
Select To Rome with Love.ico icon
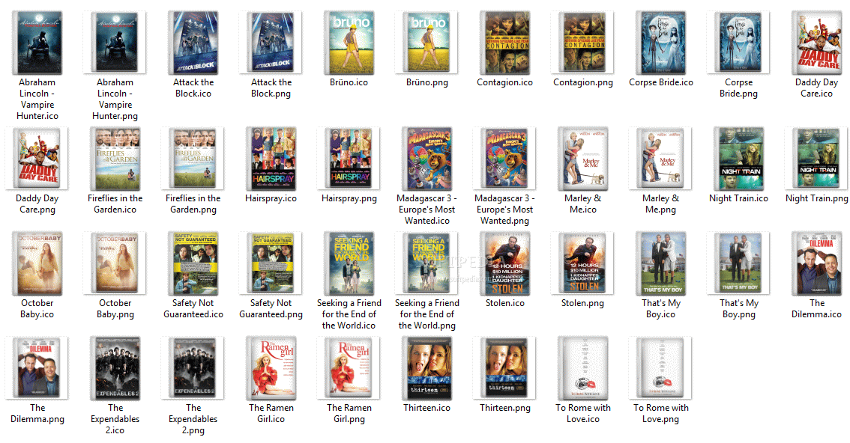[x=582, y=368]
